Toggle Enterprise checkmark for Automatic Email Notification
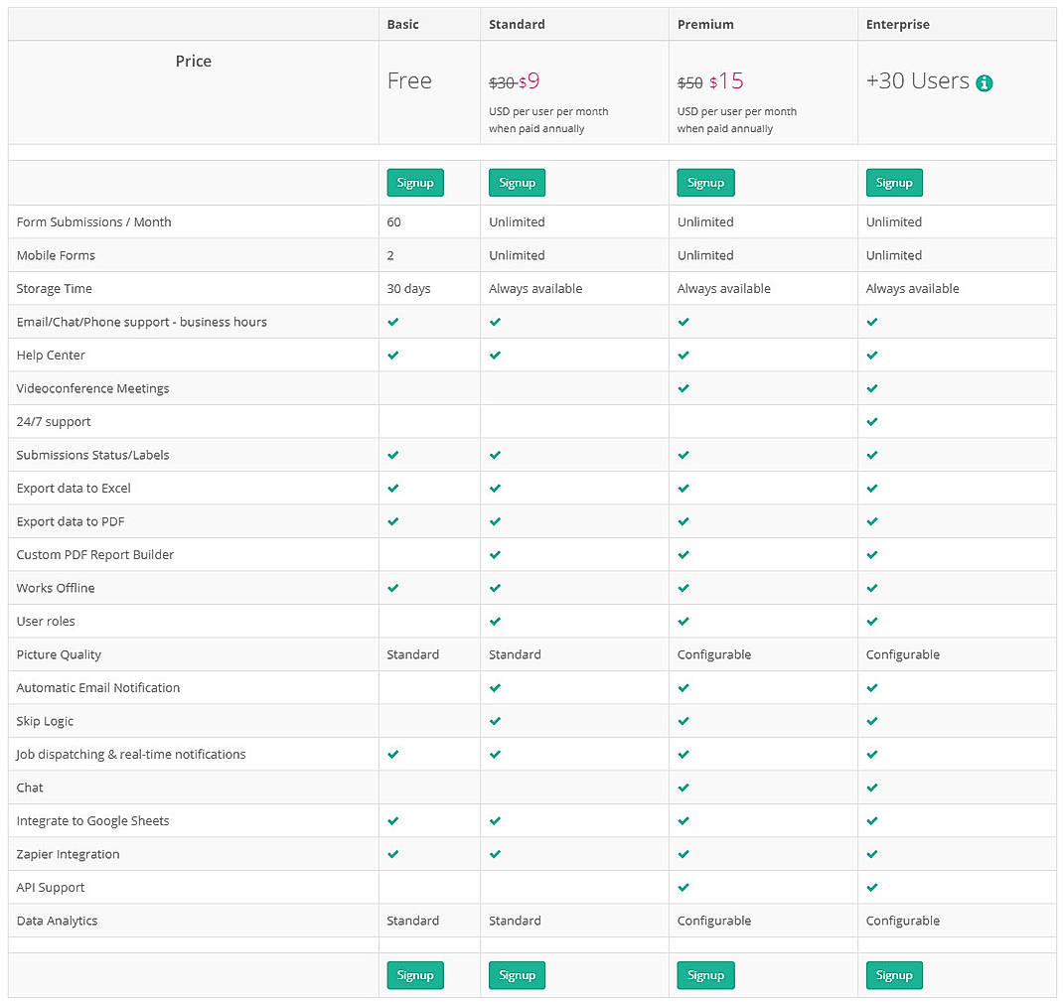Image resolution: width=1063 pixels, height=1005 pixels. (872, 687)
